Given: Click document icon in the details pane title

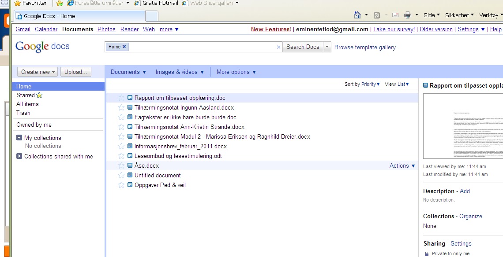Looking at the screenshot, I should 425,85.
